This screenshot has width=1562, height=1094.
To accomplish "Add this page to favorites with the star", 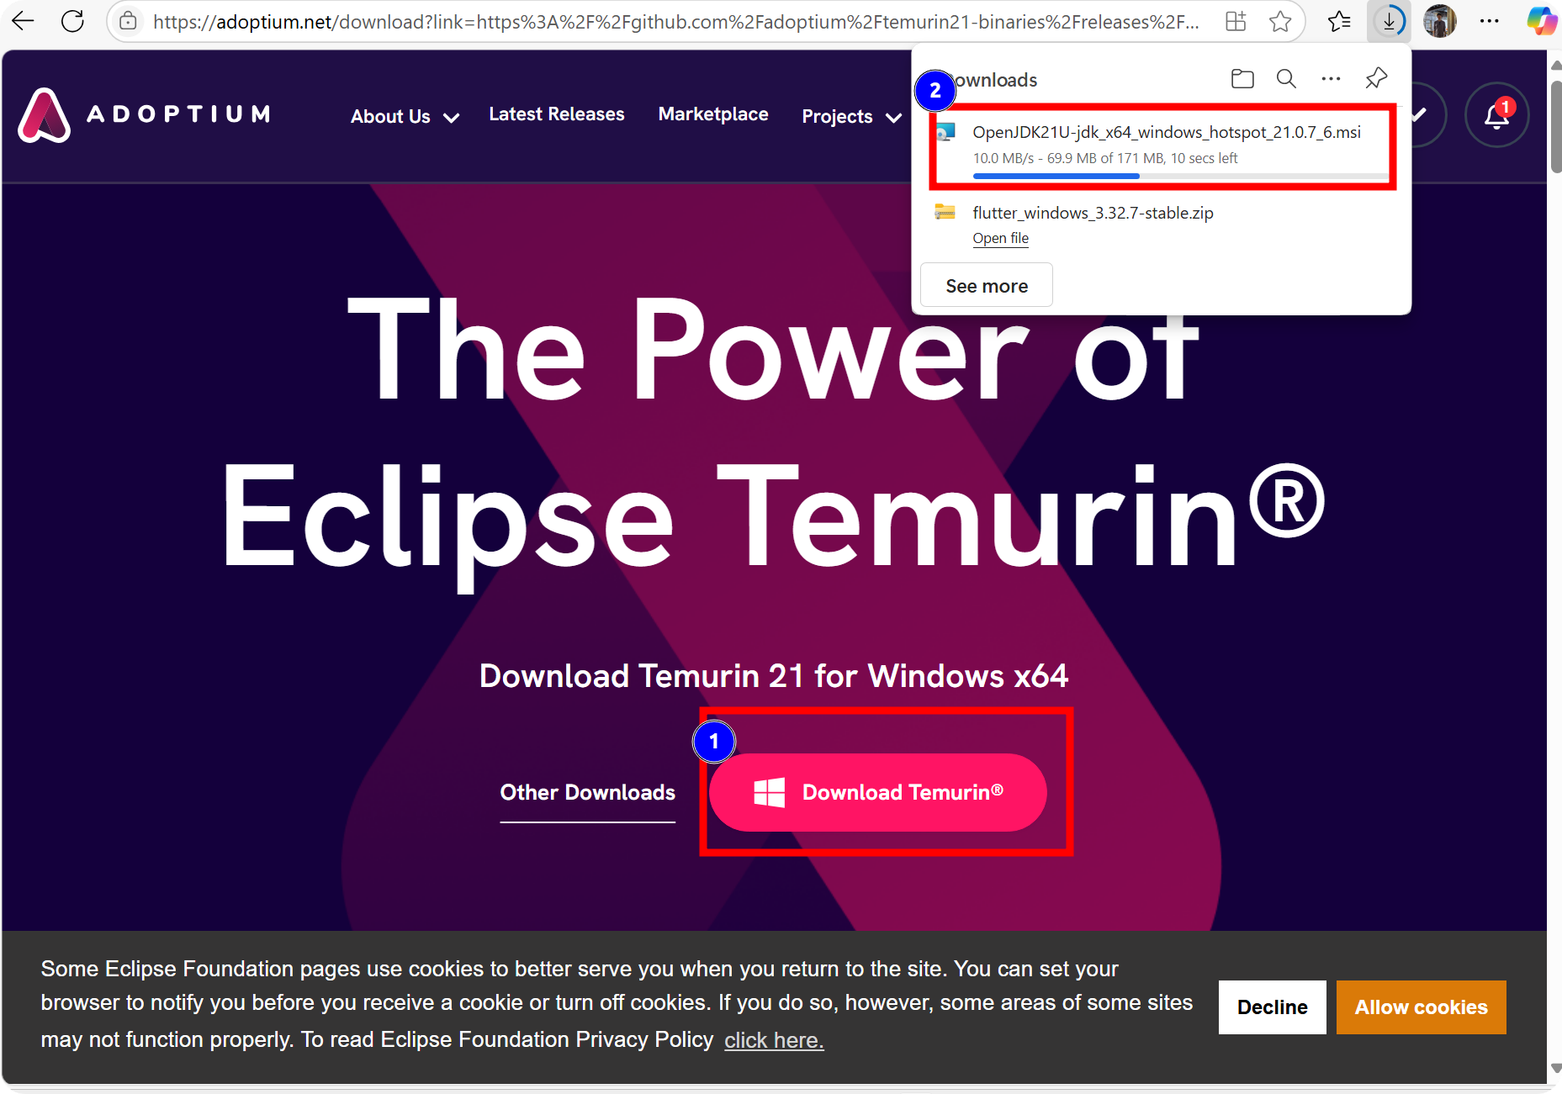I will (1280, 21).
